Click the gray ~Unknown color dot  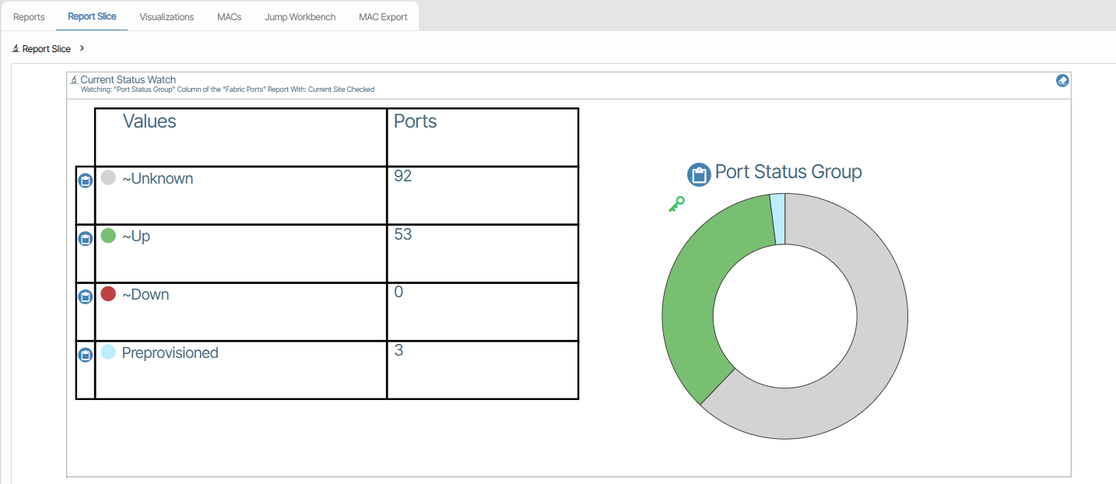tap(108, 177)
